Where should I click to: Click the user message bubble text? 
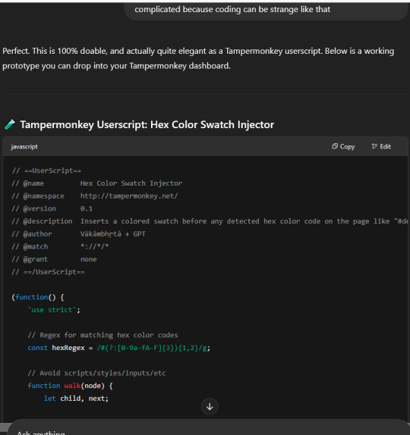(232, 9)
